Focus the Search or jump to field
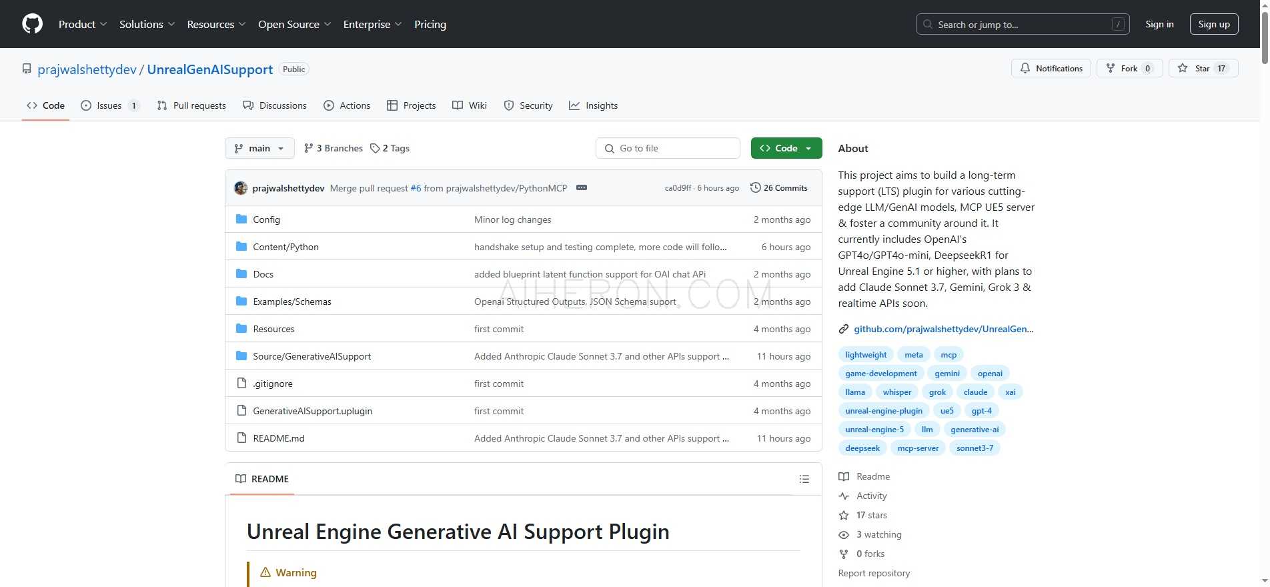 tap(1023, 24)
